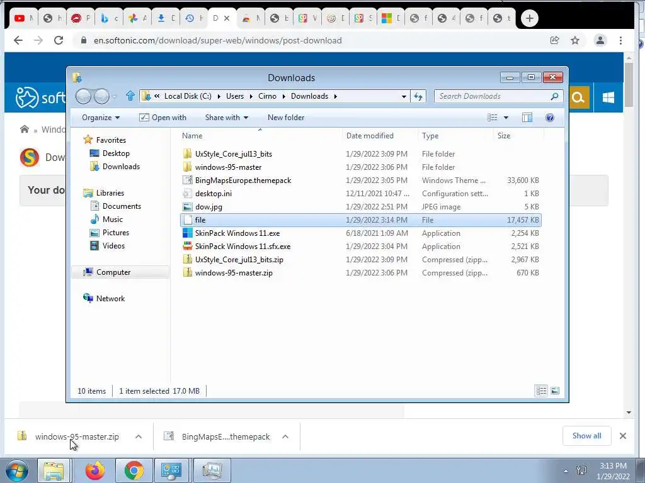Screen dimensions: 645x483
Task: Select Downloads in Favorites sidebar
Action: pyautogui.click(x=115, y=167)
